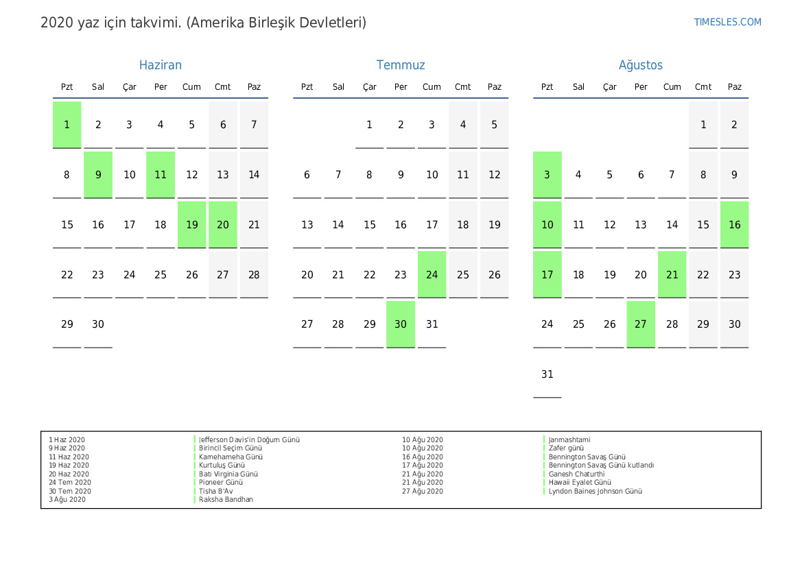This screenshot has height=567, width=802.
Task: Open Ganesh Chaturthi holiday entry
Action: tap(576, 474)
